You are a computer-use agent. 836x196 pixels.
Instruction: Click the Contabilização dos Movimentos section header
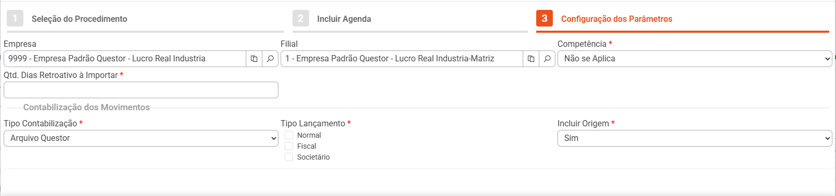86,107
